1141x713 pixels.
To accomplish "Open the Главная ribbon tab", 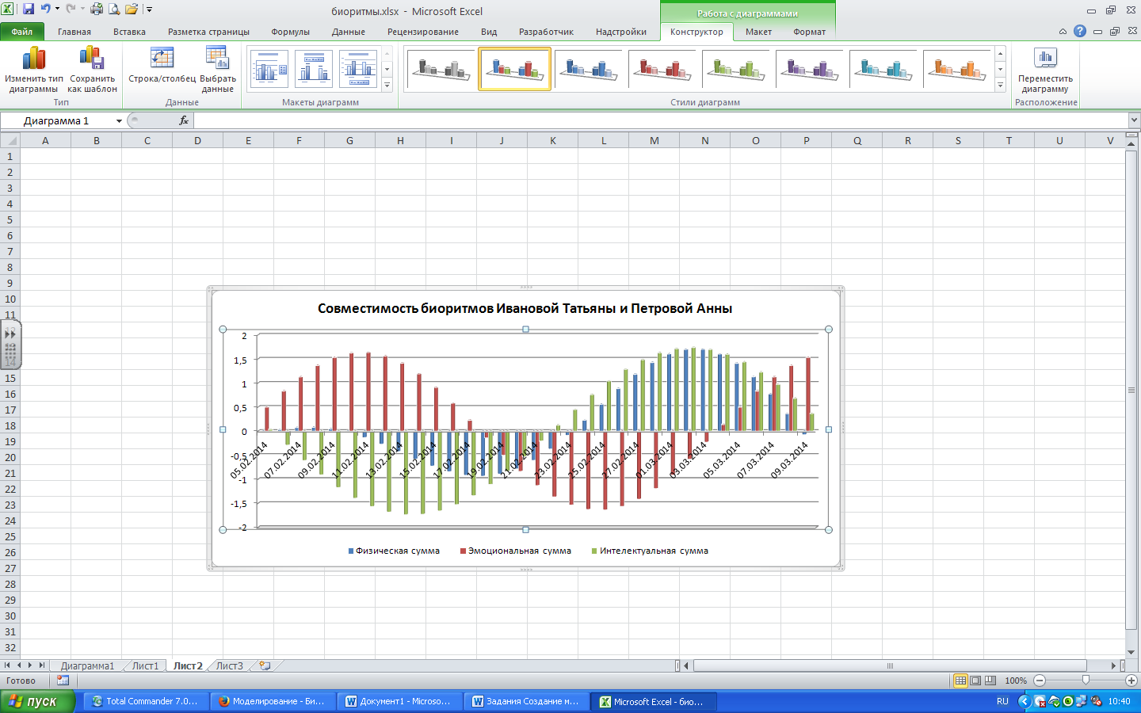I will (x=74, y=32).
